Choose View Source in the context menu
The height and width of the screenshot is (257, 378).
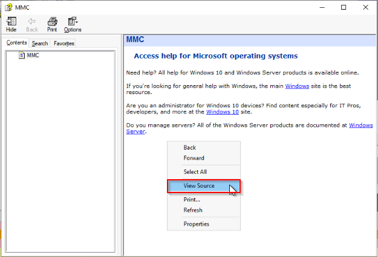tap(204, 186)
